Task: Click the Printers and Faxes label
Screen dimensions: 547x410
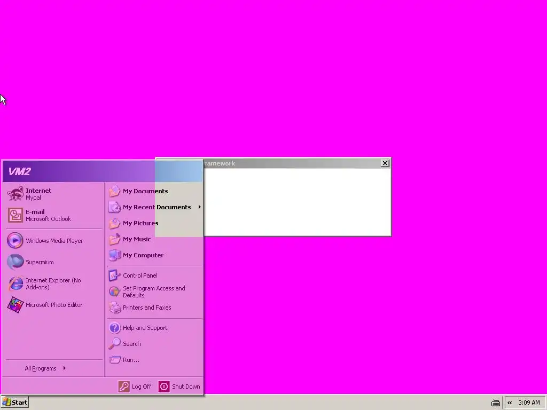Action: tap(147, 307)
